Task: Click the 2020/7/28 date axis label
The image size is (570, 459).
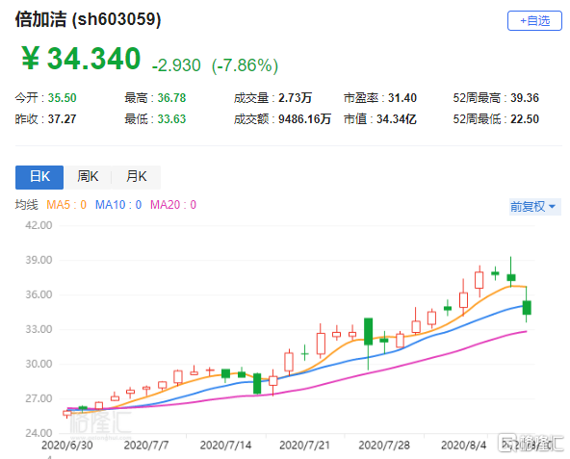Action: pyautogui.click(x=384, y=446)
